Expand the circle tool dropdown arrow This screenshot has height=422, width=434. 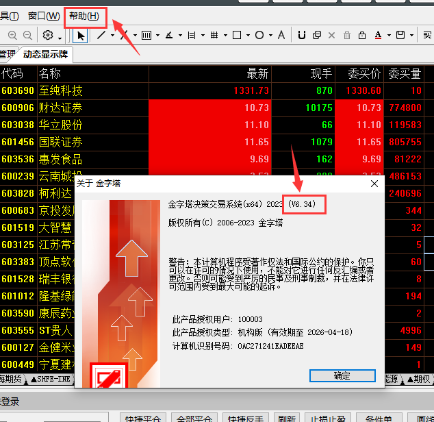[x=270, y=36]
